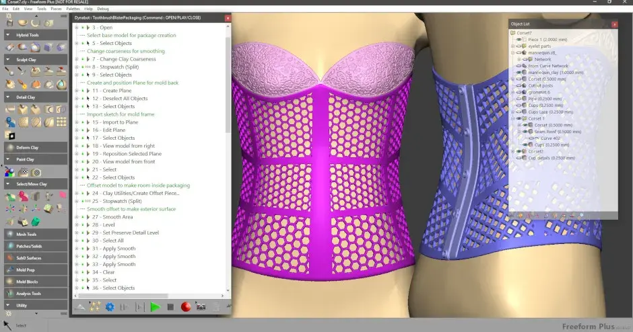Hide the Cups Lace (0.2500 mm) object

[x=519, y=112]
